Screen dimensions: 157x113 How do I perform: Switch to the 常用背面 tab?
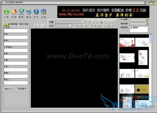[x=14, y=24]
